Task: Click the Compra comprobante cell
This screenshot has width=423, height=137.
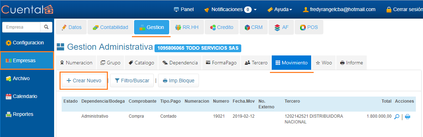Action: pos(136,116)
